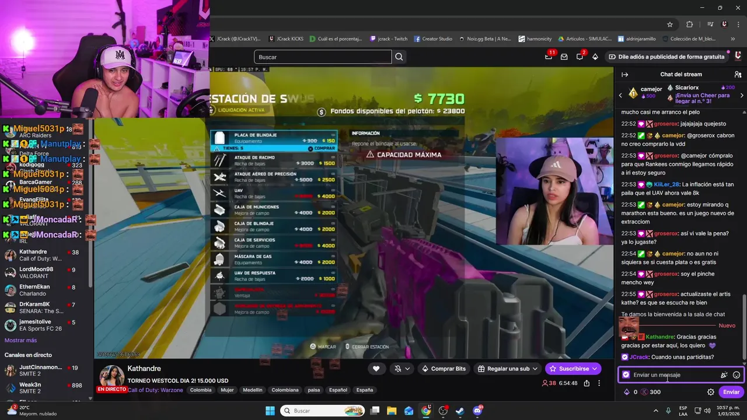Open the user avatar menu in Twitch top bar
This screenshot has width=747, height=420.
[738, 57]
